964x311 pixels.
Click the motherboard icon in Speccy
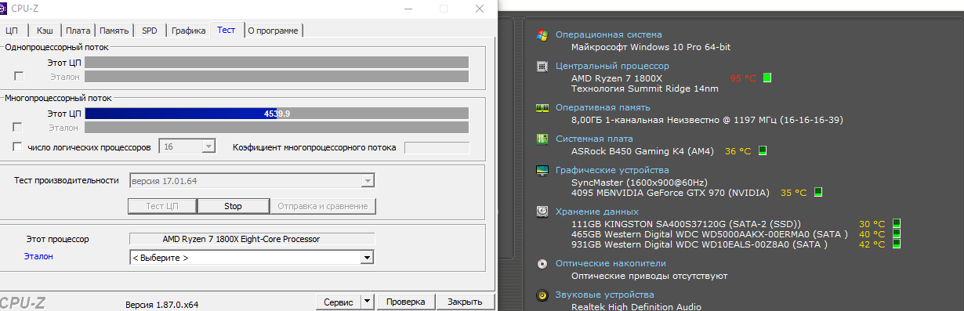click(x=542, y=139)
